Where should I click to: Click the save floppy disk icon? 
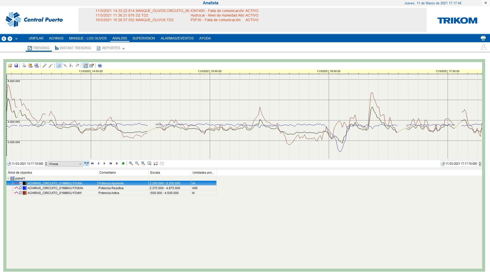coord(16,65)
